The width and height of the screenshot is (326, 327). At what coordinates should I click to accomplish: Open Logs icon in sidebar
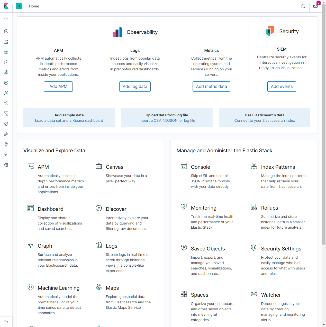pos(6,103)
